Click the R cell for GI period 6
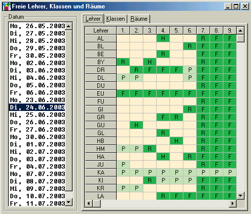251x214 pixels. (x=190, y=109)
